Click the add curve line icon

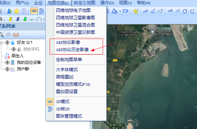[160, 11]
